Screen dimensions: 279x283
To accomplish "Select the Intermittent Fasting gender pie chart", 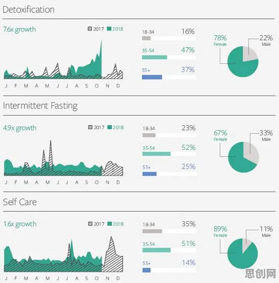I will [x=243, y=157].
